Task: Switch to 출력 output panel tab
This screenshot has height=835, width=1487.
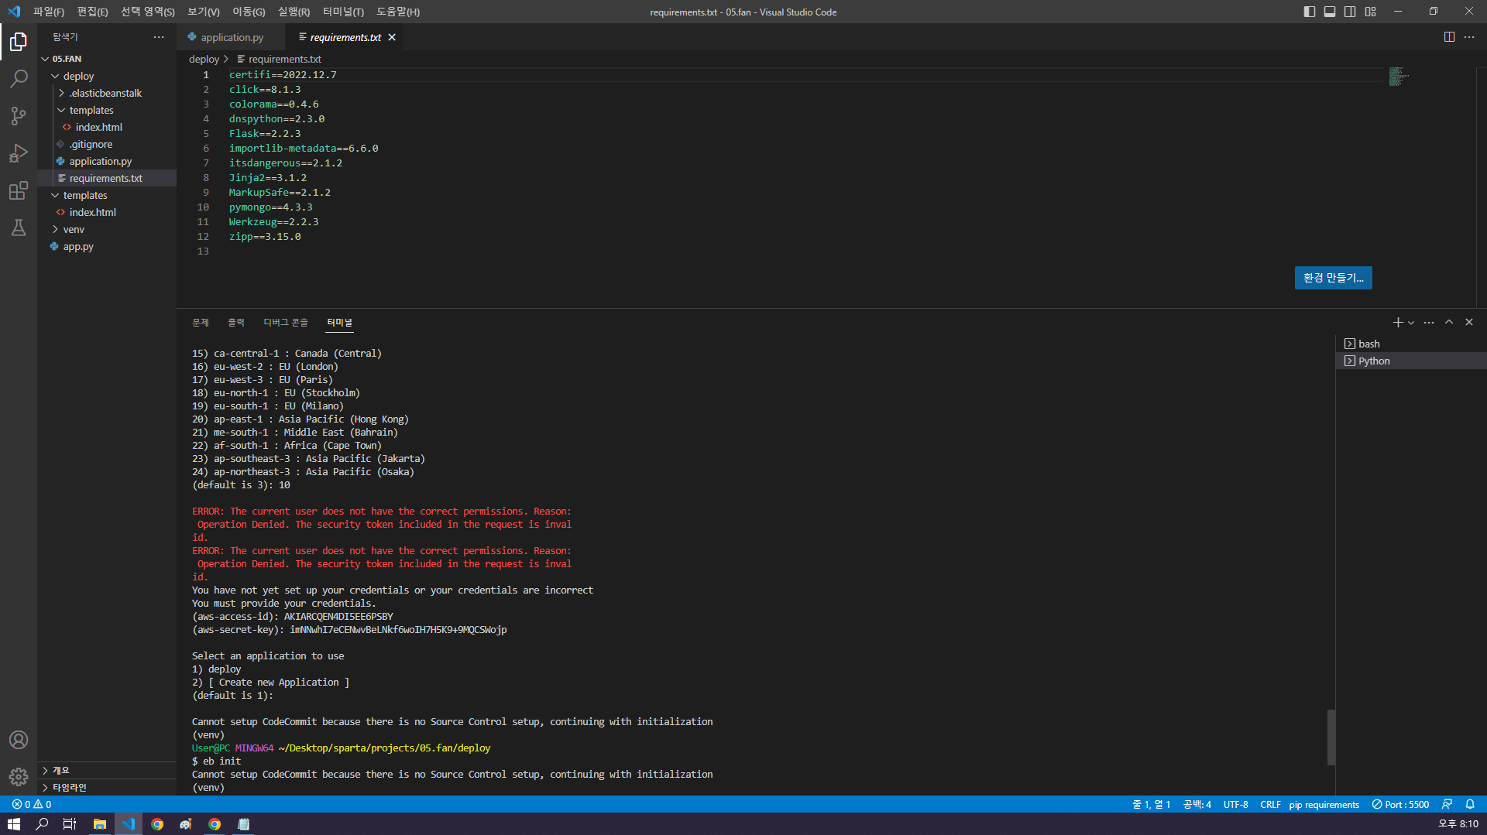Action: click(x=236, y=322)
